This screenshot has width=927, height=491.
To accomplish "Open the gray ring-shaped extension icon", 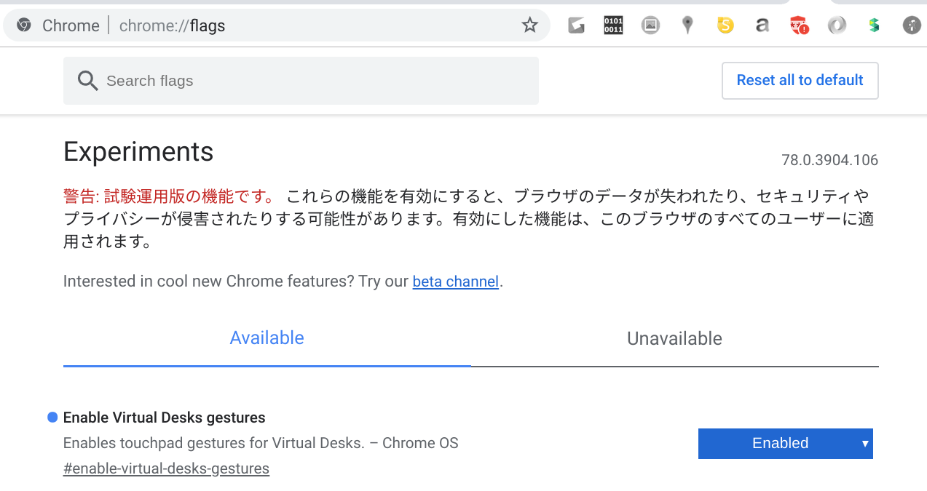I will coord(837,25).
